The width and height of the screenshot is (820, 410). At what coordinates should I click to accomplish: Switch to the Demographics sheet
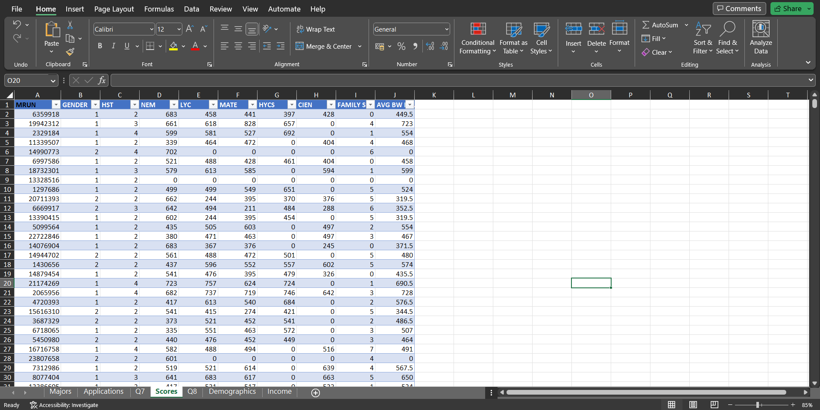coord(232,392)
